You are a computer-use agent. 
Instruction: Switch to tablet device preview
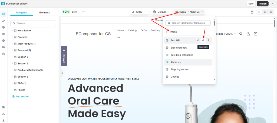[265, 12]
